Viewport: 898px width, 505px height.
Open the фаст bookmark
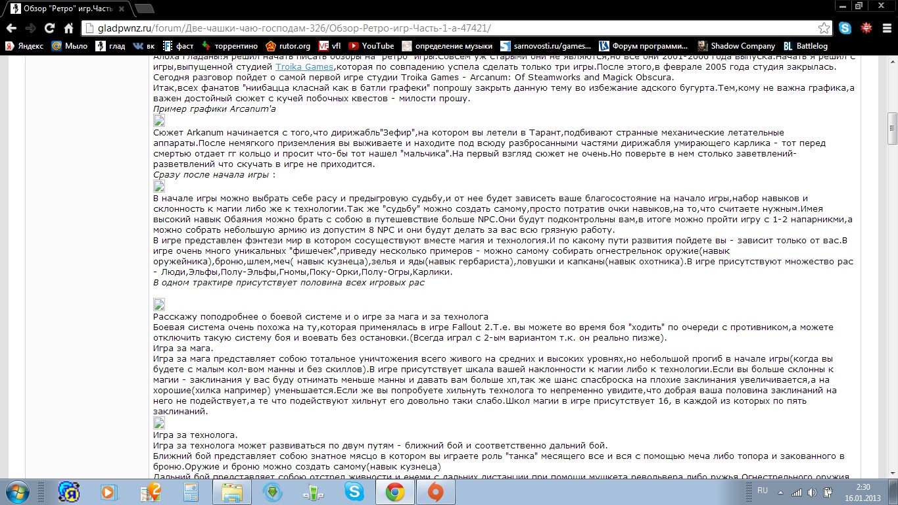tap(178, 46)
